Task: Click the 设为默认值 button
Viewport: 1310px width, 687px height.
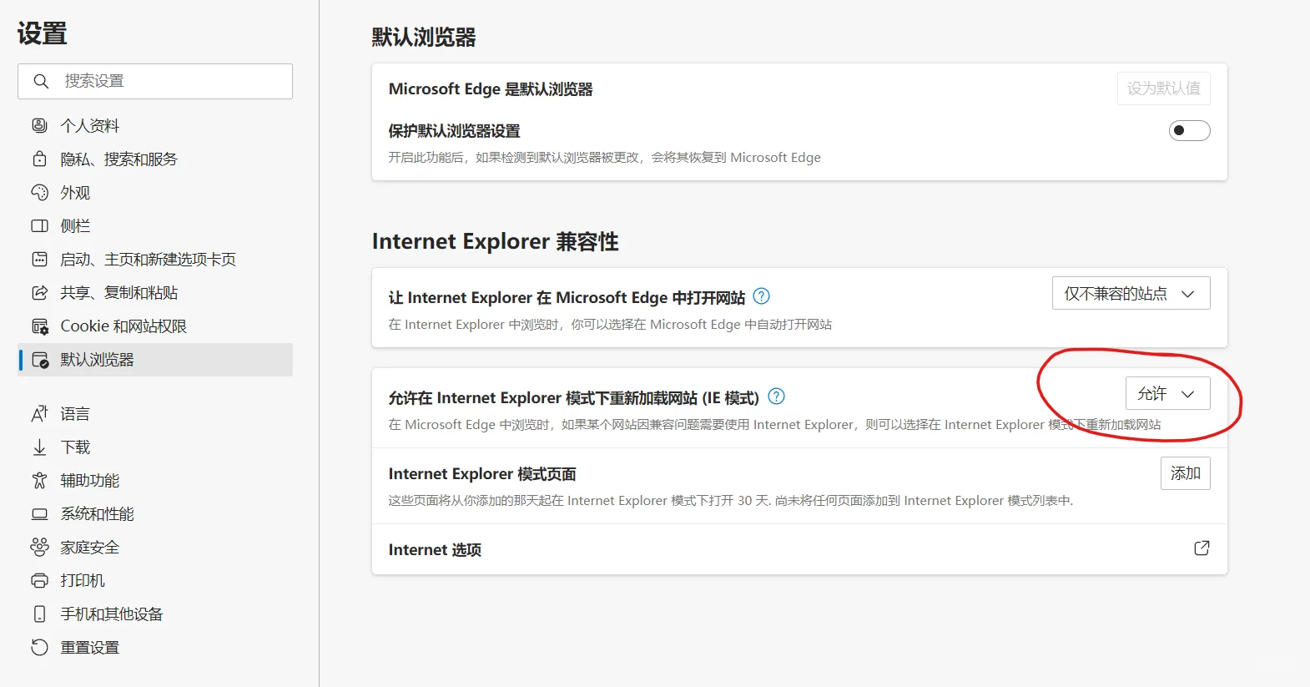Action: click(x=1163, y=88)
